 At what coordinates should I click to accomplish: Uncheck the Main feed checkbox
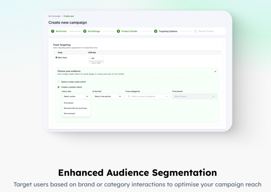click(x=56, y=57)
